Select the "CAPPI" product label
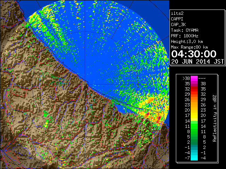Image resolution: width=226 pixels, height=169 pixels. [x=177, y=19]
